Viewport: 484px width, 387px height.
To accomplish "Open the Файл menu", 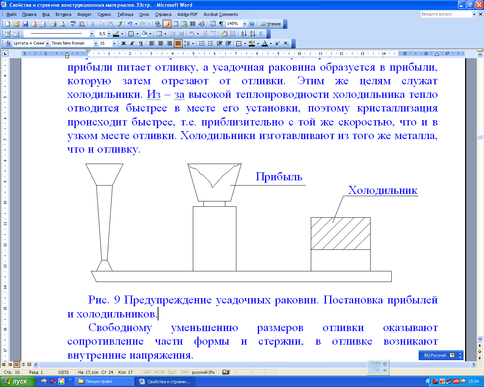I will pos(11,14).
